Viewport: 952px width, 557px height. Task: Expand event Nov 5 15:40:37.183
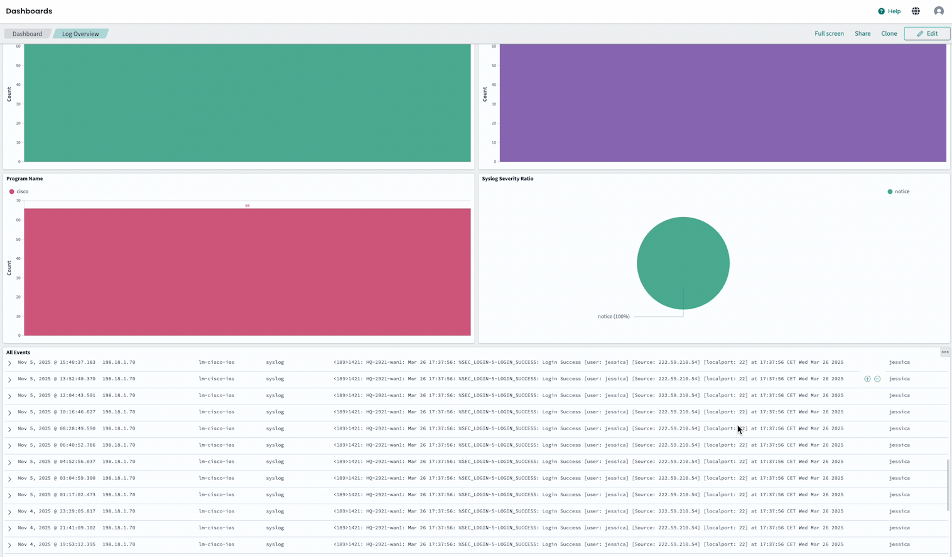pos(9,363)
